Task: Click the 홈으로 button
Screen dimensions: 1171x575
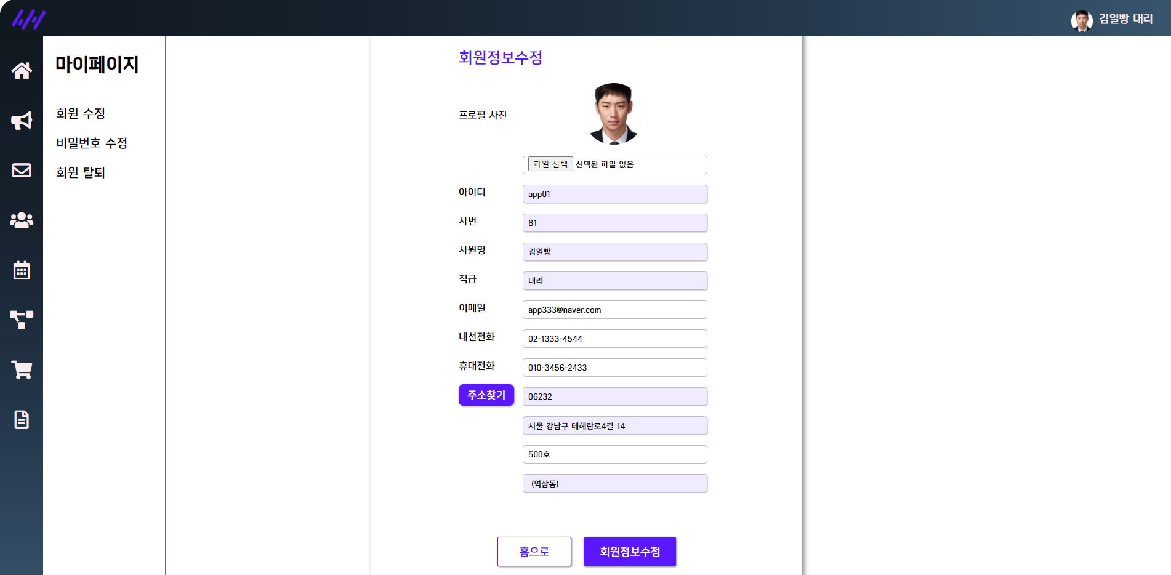Action: click(534, 552)
